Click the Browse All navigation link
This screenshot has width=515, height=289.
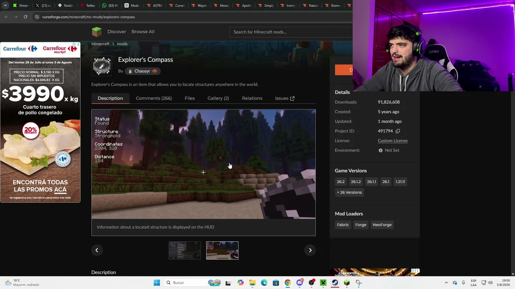click(x=143, y=32)
